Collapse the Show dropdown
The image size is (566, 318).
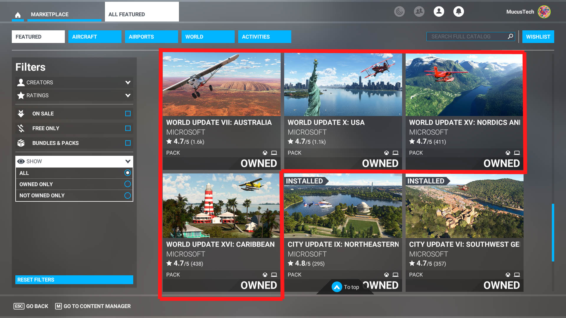click(x=128, y=161)
